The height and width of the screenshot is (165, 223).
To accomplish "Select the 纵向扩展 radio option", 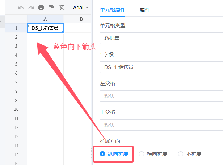I will (x=103, y=154).
